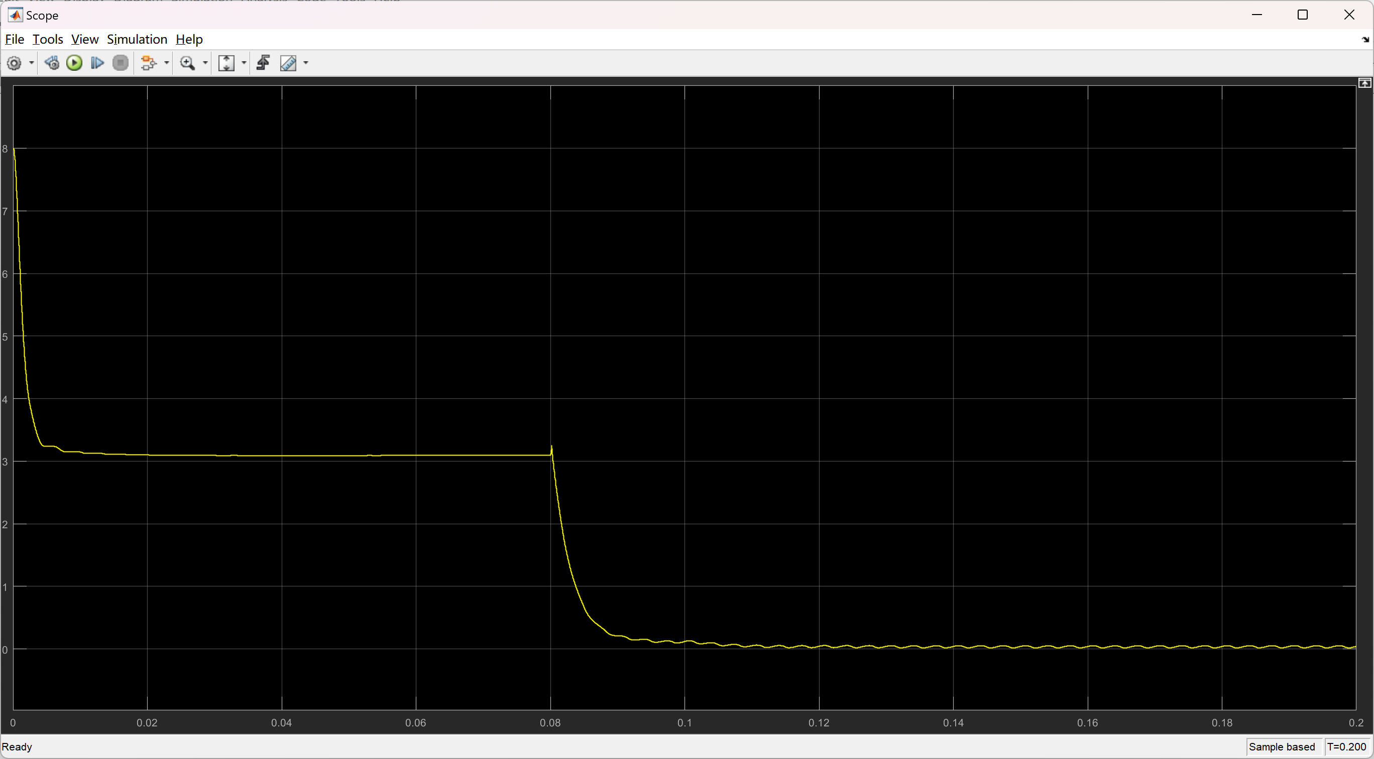Expand dropdown arrow beside measurements ruler

(306, 63)
